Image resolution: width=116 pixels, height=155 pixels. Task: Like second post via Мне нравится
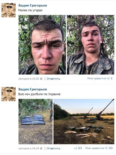pyautogui.click(x=95, y=148)
